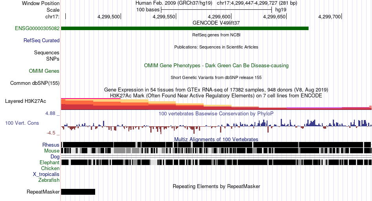The height and width of the screenshot is (201, 372).
Task: Click the Common dbSNP(155) label
Action: [35, 83]
